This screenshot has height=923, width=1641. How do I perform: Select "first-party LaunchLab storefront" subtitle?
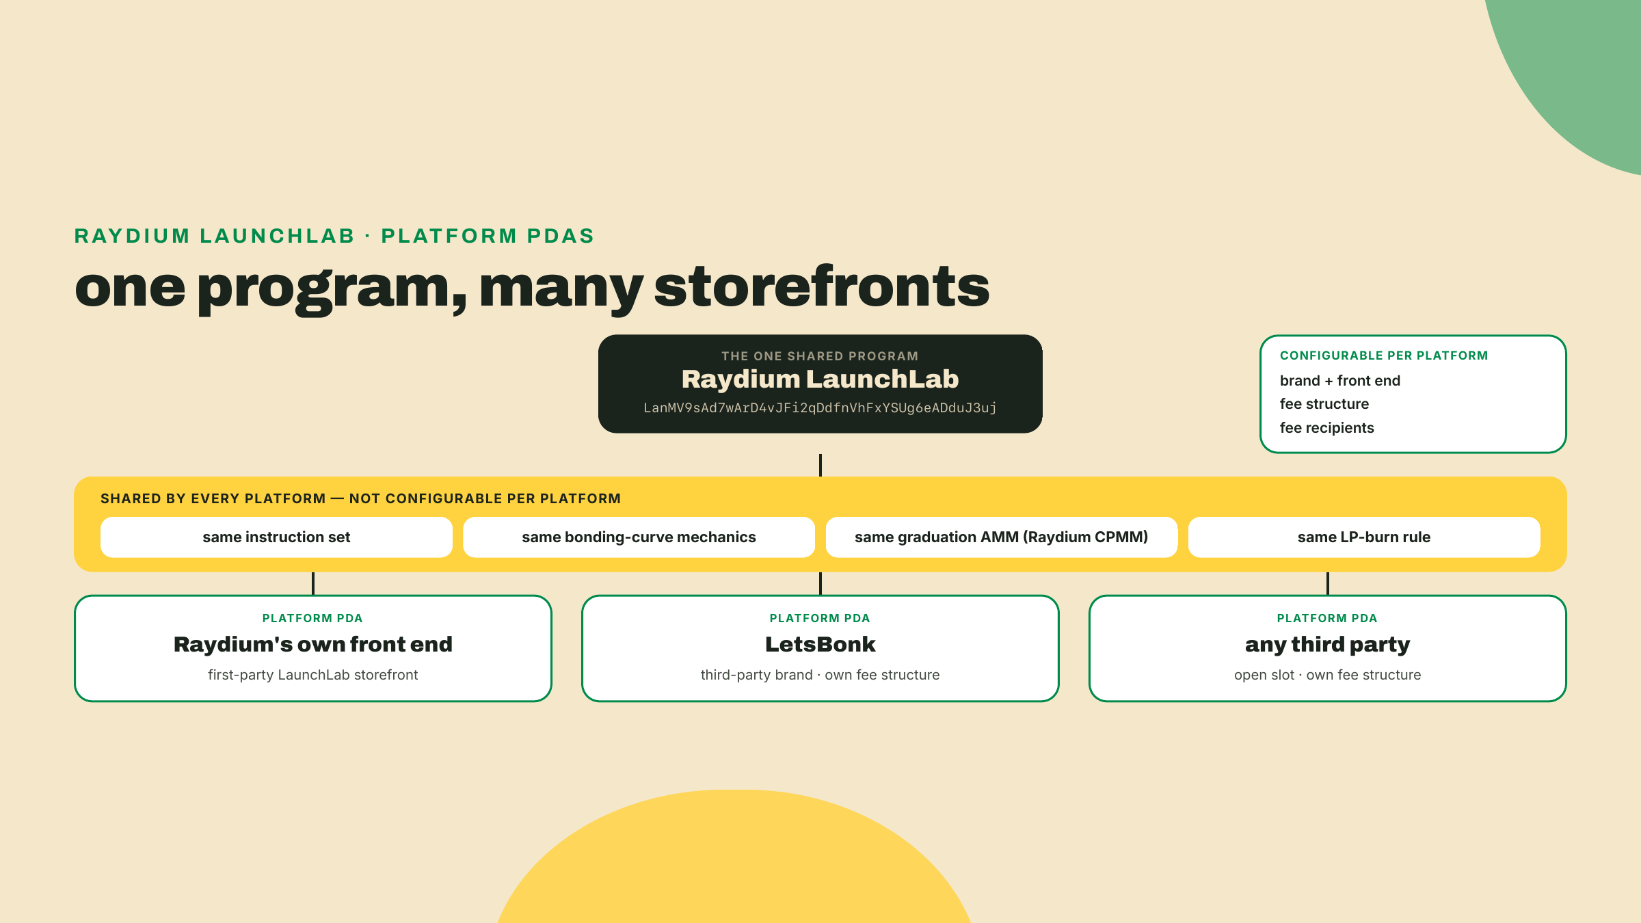click(313, 675)
